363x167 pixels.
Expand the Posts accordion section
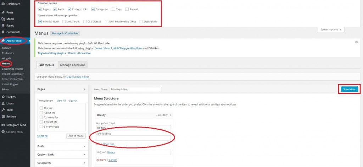[84, 146]
